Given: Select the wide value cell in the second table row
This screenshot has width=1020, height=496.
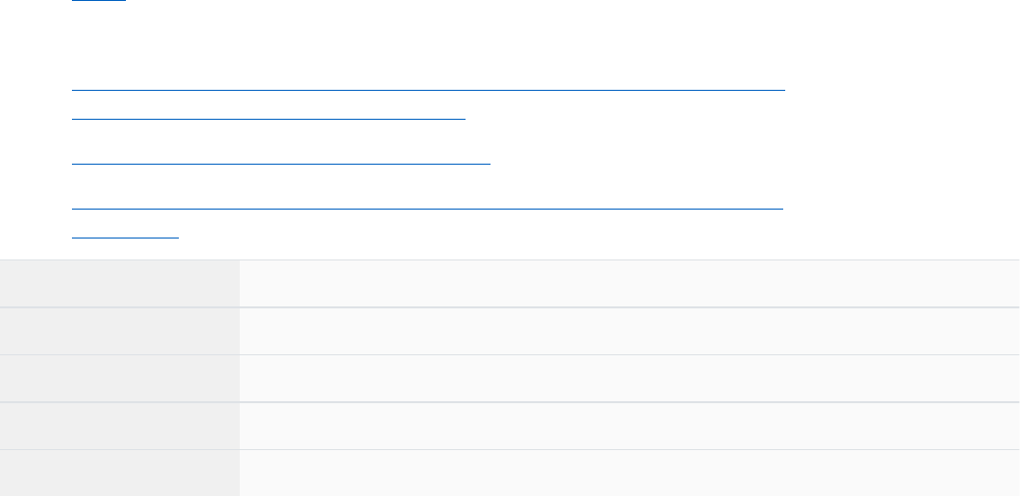Looking at the screenshot, I should click(629, 330).
